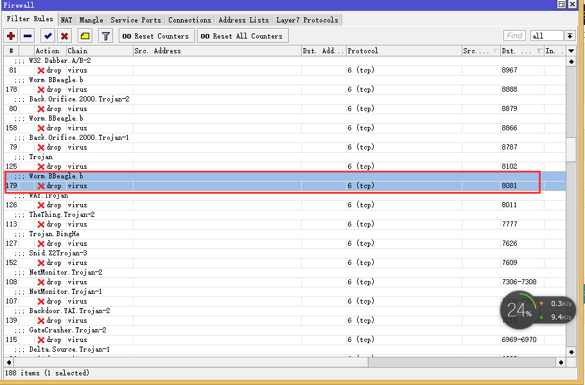Click the 7306-7308 port cell
The width and height of the screenshot is (585, 385).
(x=522, y=282)
